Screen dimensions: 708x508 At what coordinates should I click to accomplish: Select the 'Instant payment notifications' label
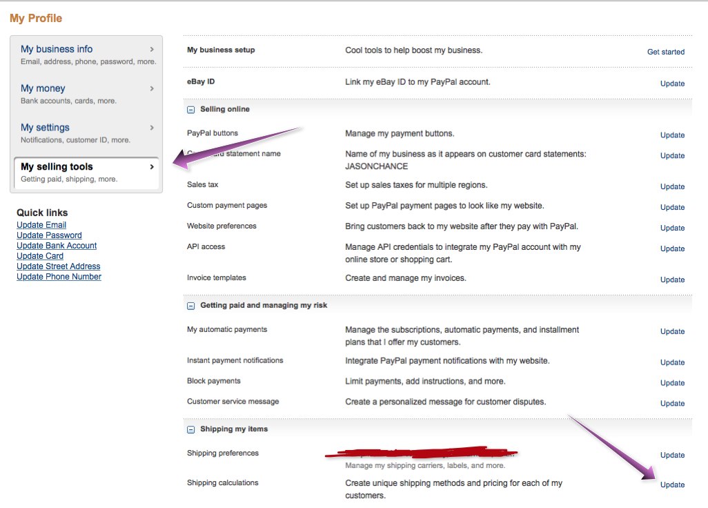(x=235, y=360)
